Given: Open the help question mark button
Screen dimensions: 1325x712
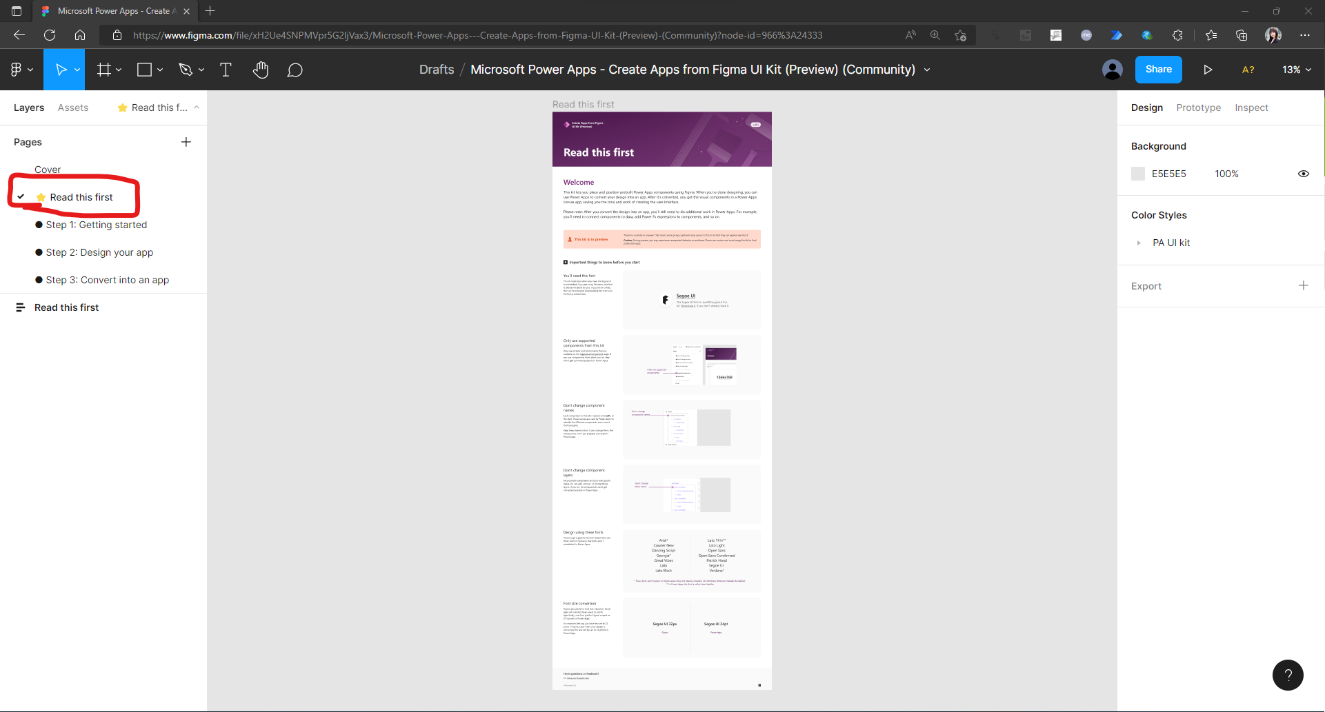Looking at the screenshot, I should tap(1288, 675).
